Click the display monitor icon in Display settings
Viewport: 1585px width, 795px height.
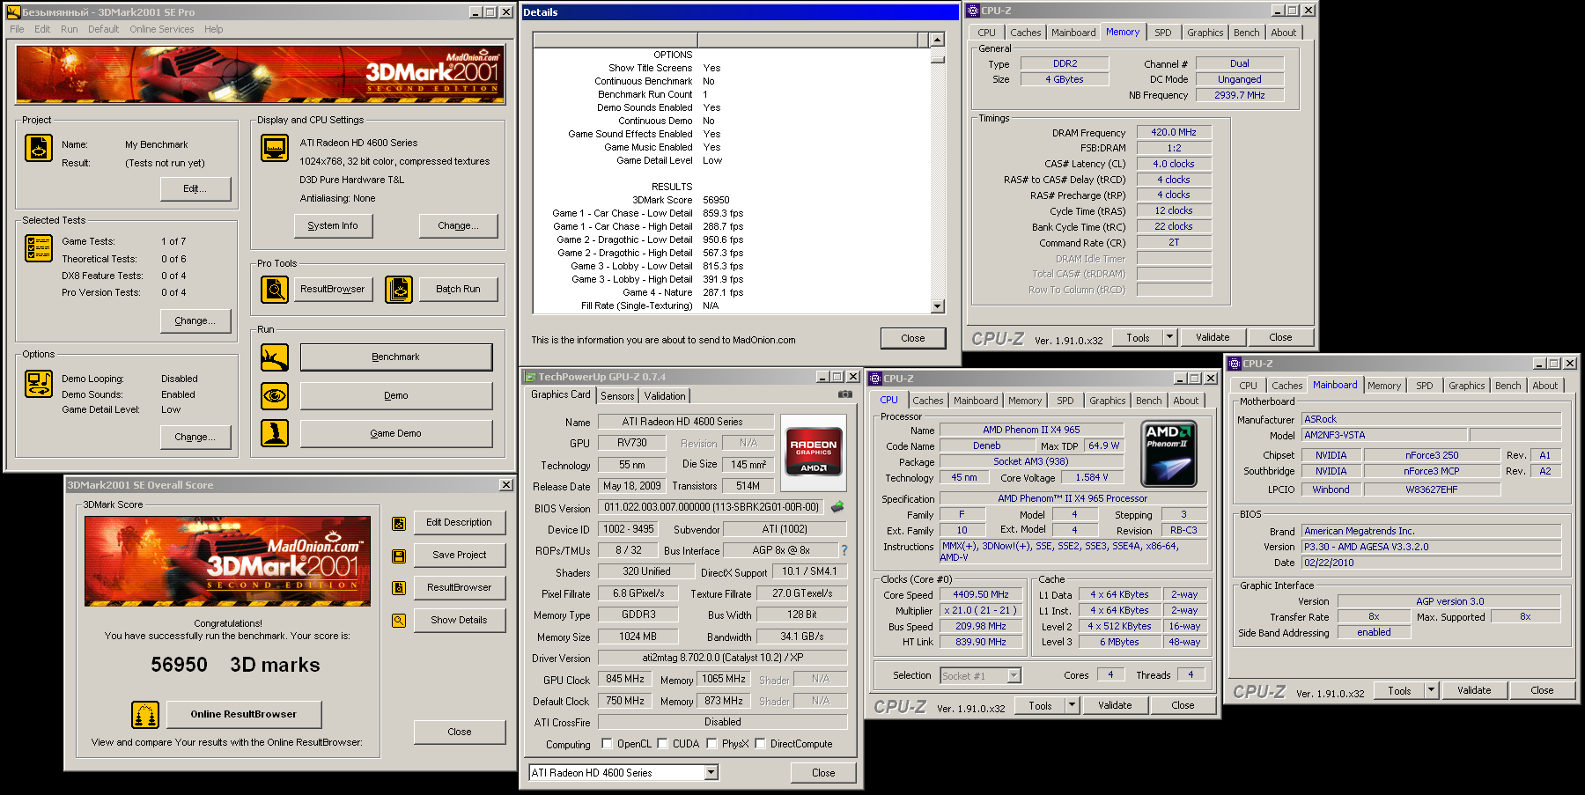pyautogui.click(x=275, y=148)
